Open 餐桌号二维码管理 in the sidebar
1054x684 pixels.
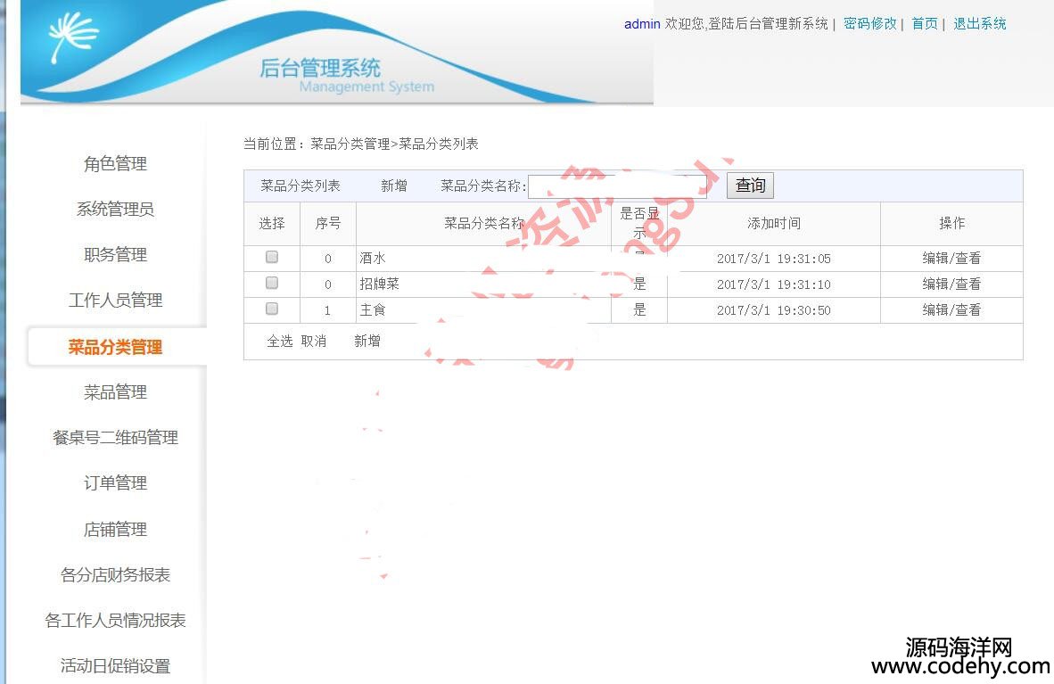click(x=115, y=438)
